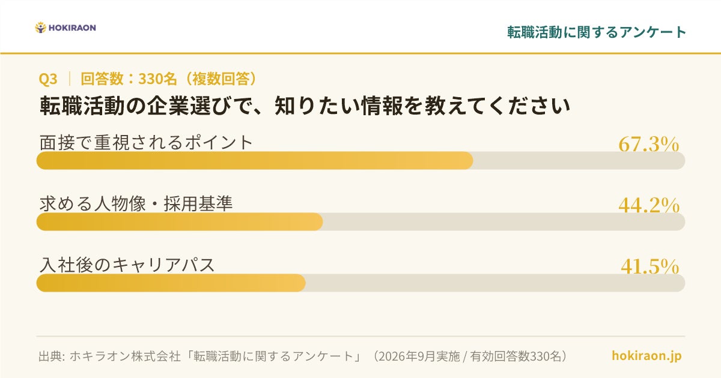This screenshot has height=378, width=721.
Task: Click the 44.2% value
Action: (649, 206)
